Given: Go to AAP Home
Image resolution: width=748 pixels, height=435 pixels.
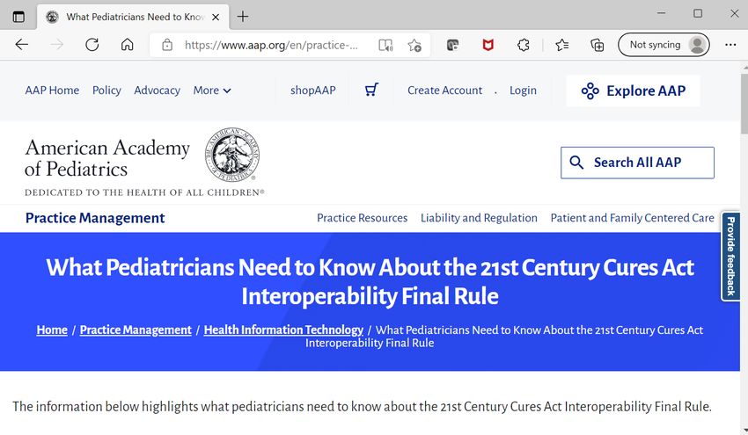Looking at the screenshot, I should click(52, 90).
